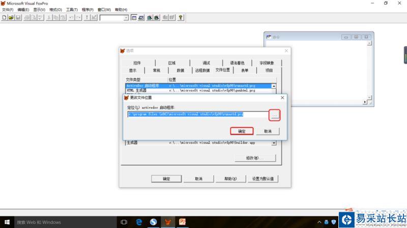Click 确定 at bottom of options dialog

(166, 179)
